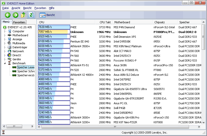Expand the Netzwerk tree node
This screenshot has width=207, height=136.
tap(5, 51)
